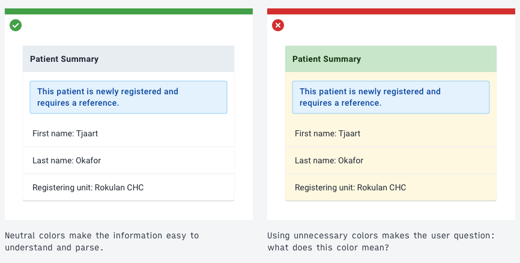
Task: Click the green top bar
Action: tap(128, 11)
